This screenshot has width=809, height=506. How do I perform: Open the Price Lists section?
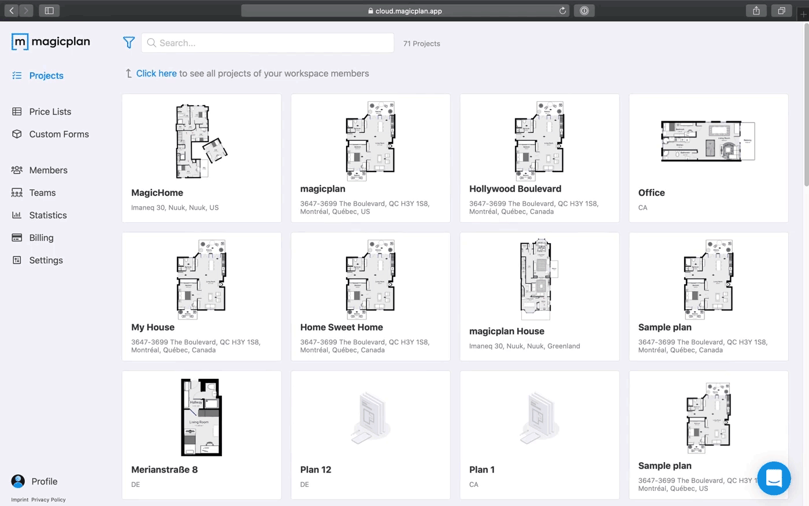point(50,111)
